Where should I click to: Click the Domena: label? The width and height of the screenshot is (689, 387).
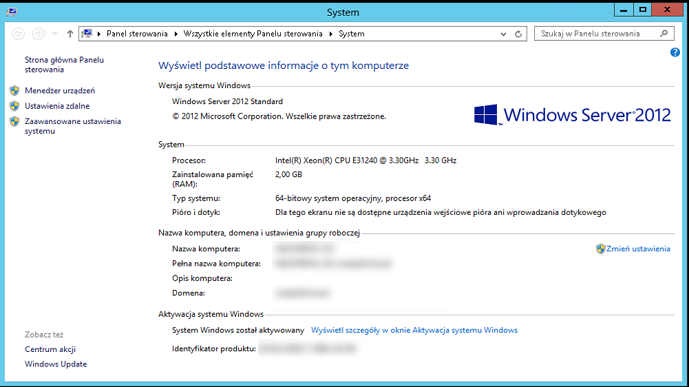[x=189, y=293]
